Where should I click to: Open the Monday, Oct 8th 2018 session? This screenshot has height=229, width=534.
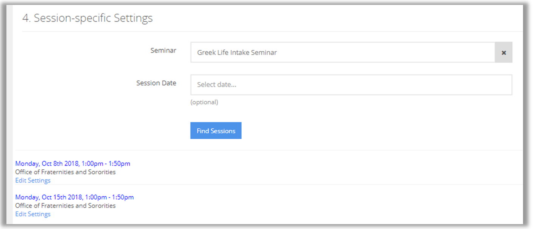(73, 164)
